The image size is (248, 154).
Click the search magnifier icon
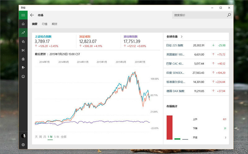[x=229, y=15]
